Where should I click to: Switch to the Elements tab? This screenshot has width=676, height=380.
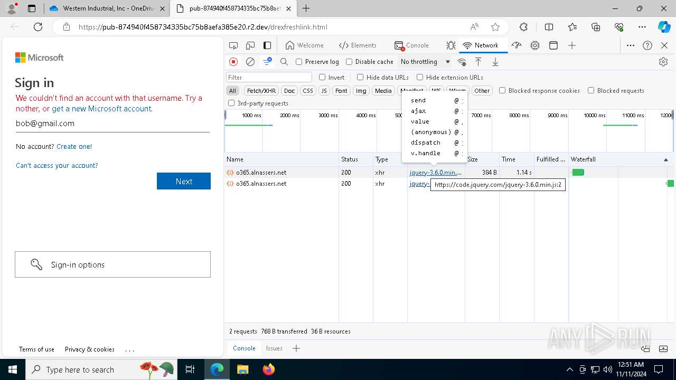(358, 45)
